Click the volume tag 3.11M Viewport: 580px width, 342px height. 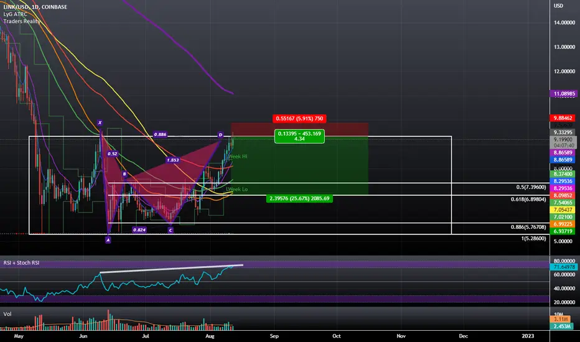tap(561, 319)
